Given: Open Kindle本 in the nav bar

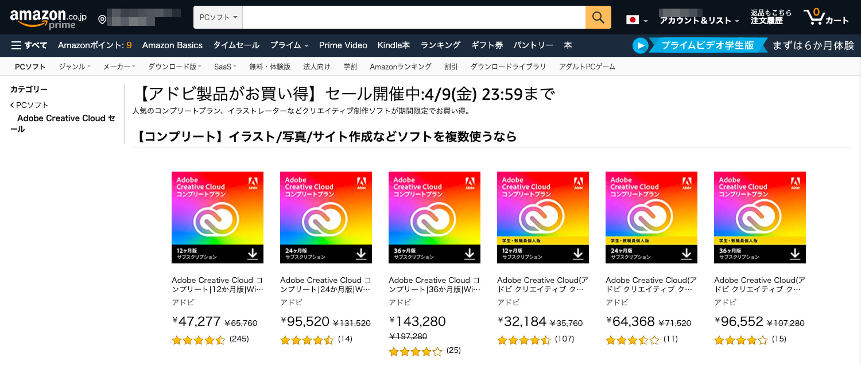Looking at the screenshot, I should pyautogui.click(x=394, y=45).
